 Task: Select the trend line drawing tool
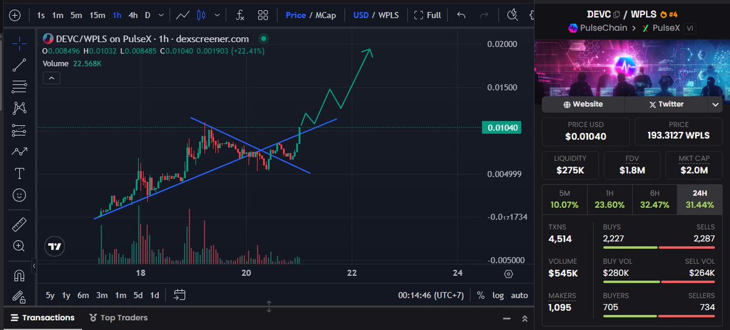click(x=19, y=64)
